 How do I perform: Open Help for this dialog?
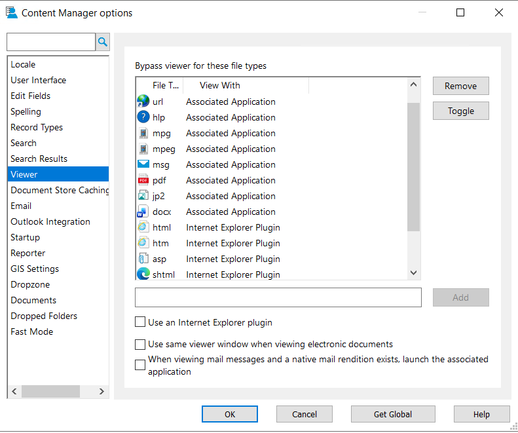pos(481,414)
